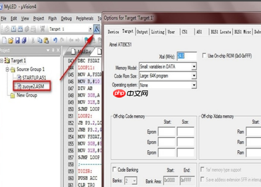Viewport: 261px width, 187px height.
Task: Open the Memory Model dropdown
Action: (x=194, y=67)
